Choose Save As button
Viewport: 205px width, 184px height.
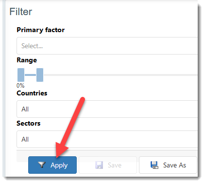(168, 165)
